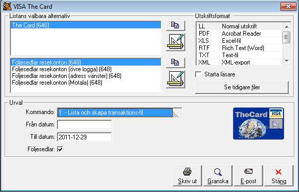
Task: Enable the Starta läsare checkbox
Action: coord(199,74)
